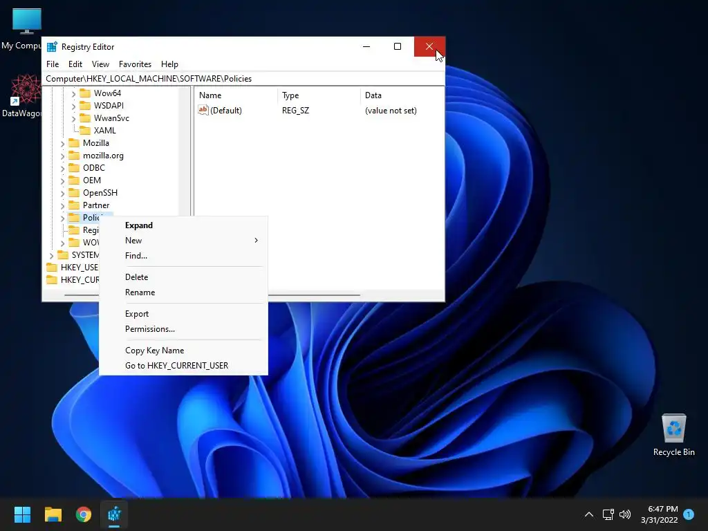708x531 pixels.
Task: Click the REG_SZ type cell
Action: pyautogui.click(x=295, y=110)
